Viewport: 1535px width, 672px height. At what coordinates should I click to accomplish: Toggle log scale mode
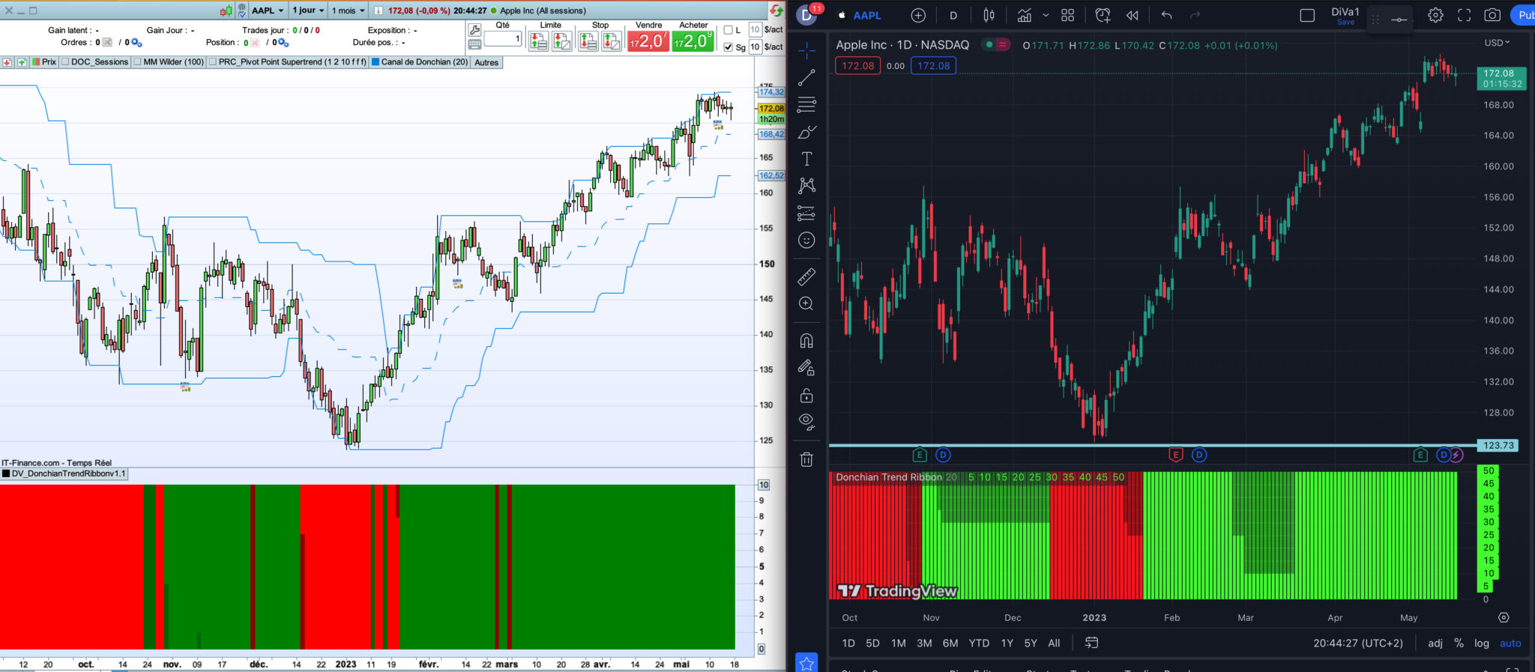[1482, 643]
